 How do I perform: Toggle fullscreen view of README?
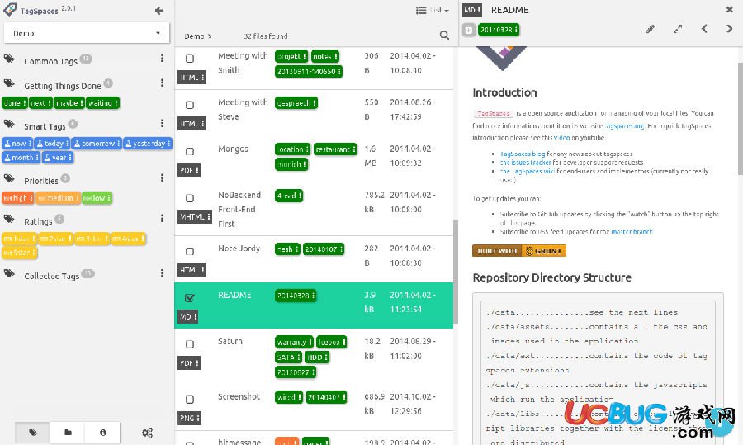[x=678, y=29]
